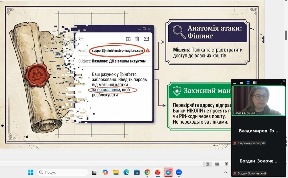The image size is (288, 178).
Task: Open the Windows Start menu
Action: click(30, 172)
